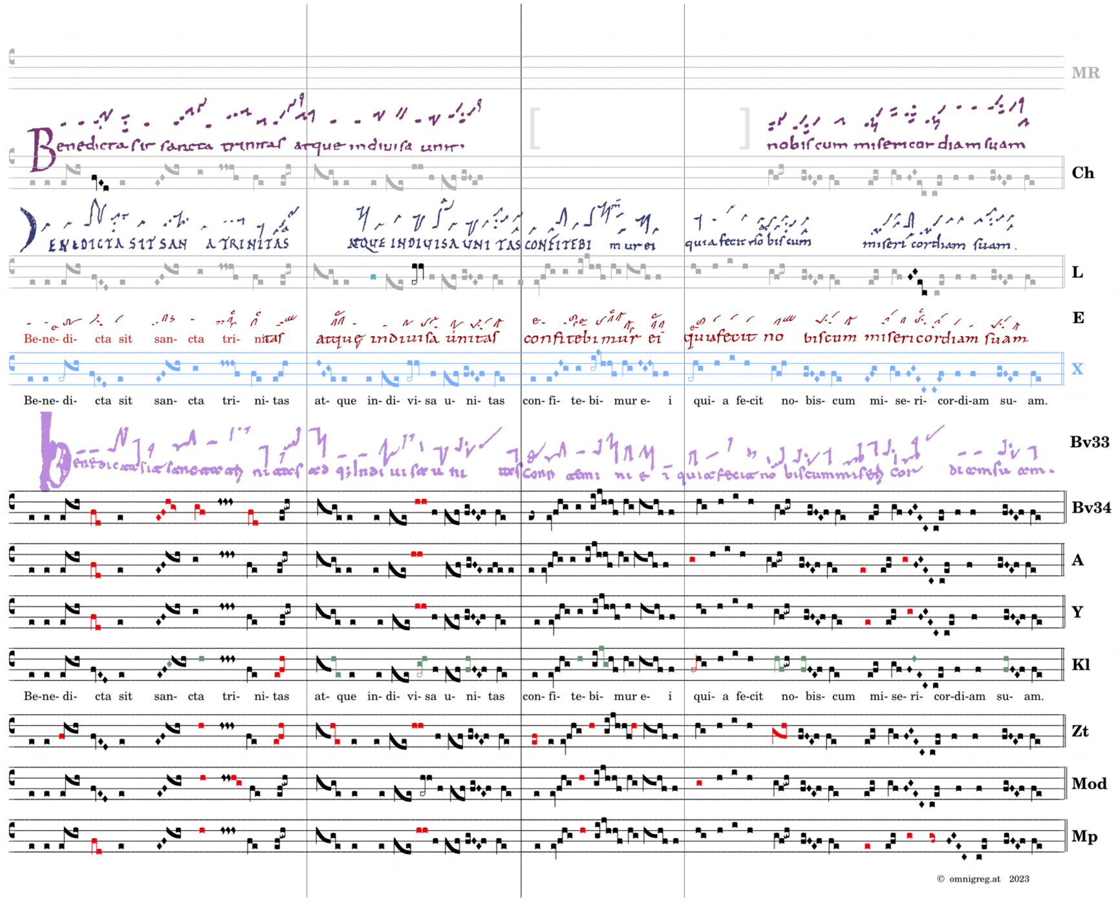Click the blue X source label
This screenshot has height=902, width=1118.
(x=1077, y=369)
